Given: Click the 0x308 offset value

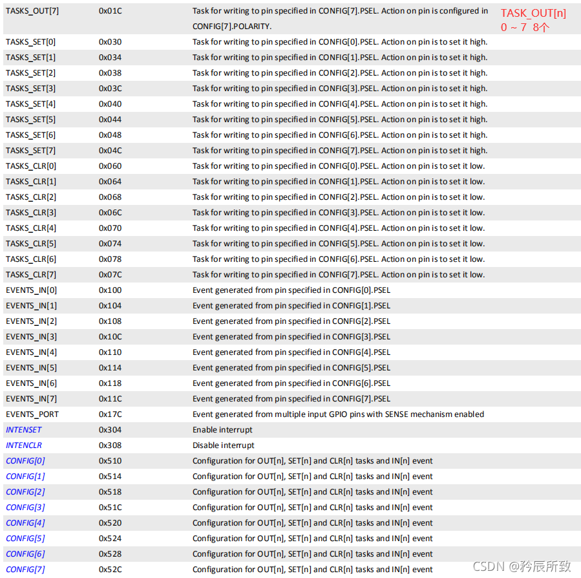Looking at the screenshot, I should point(111,445).
